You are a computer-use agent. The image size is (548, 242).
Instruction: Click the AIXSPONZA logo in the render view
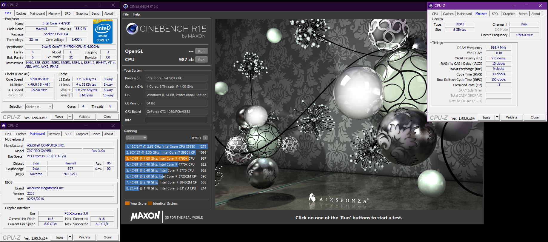click(x=338, y=199)
